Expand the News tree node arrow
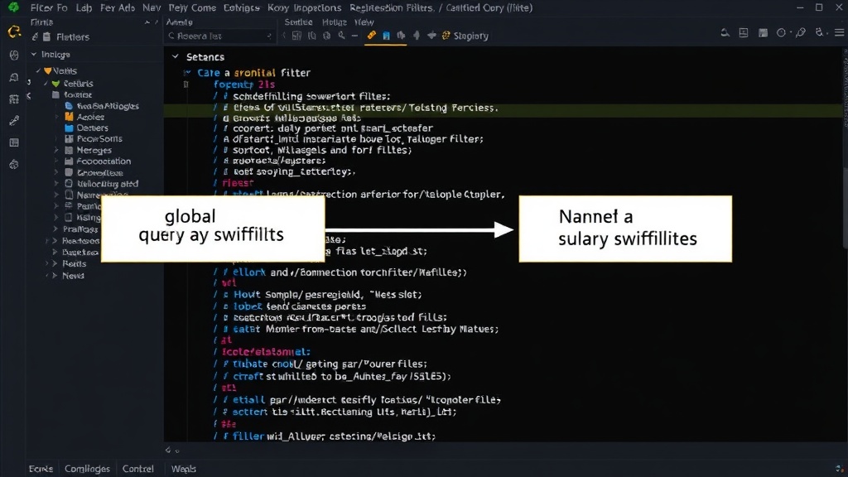848x477 pixels. [x=55, y=276]
